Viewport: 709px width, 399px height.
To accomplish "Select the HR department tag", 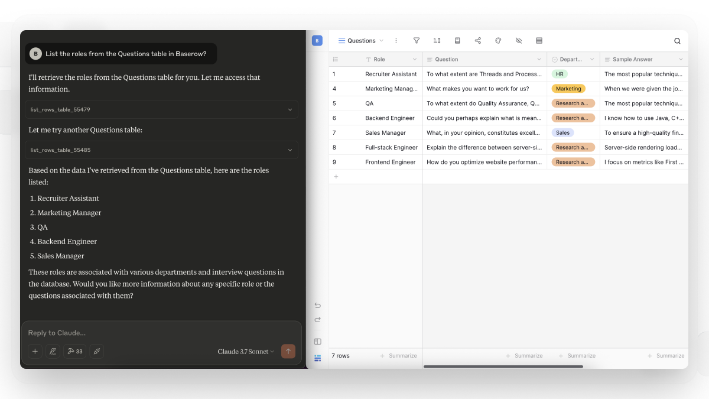I will [560, 74].
